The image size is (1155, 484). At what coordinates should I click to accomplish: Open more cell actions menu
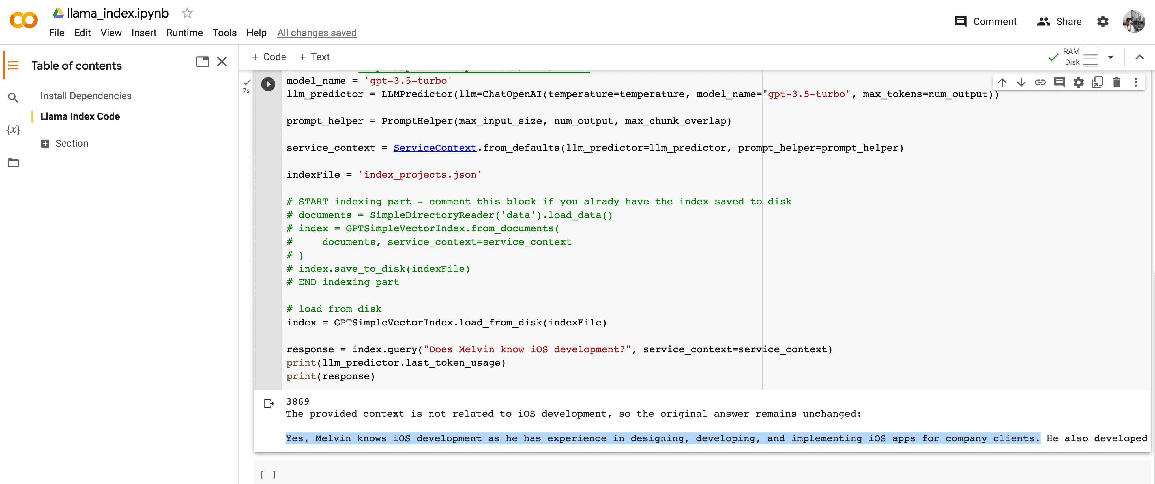1136,82
